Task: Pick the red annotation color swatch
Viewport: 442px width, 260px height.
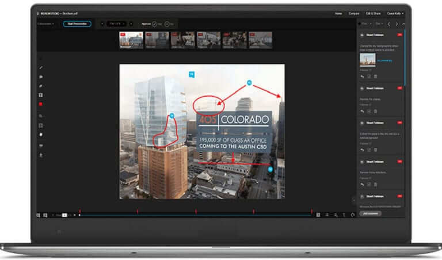Action: tap(41, 104)
